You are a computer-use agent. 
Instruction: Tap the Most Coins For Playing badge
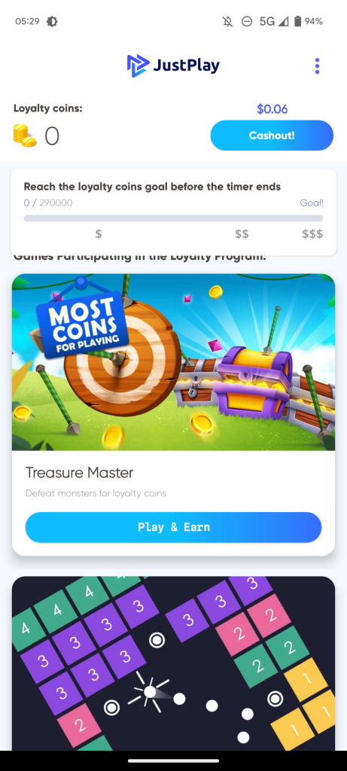82,323
